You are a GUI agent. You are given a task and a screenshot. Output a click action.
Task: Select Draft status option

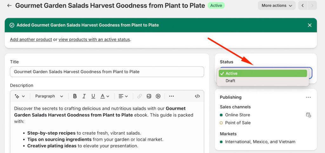tap(230, 81)
